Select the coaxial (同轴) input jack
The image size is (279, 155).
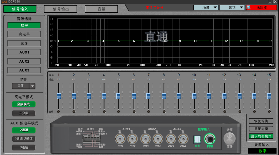[210, 139]
